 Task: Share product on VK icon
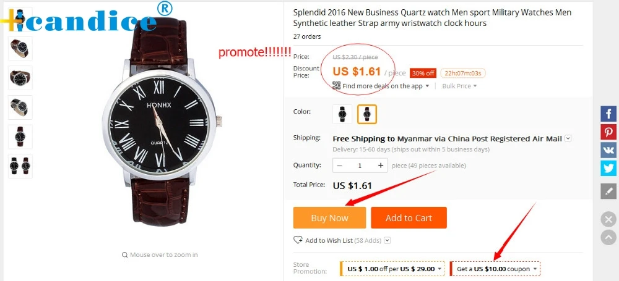coord(608,149)
